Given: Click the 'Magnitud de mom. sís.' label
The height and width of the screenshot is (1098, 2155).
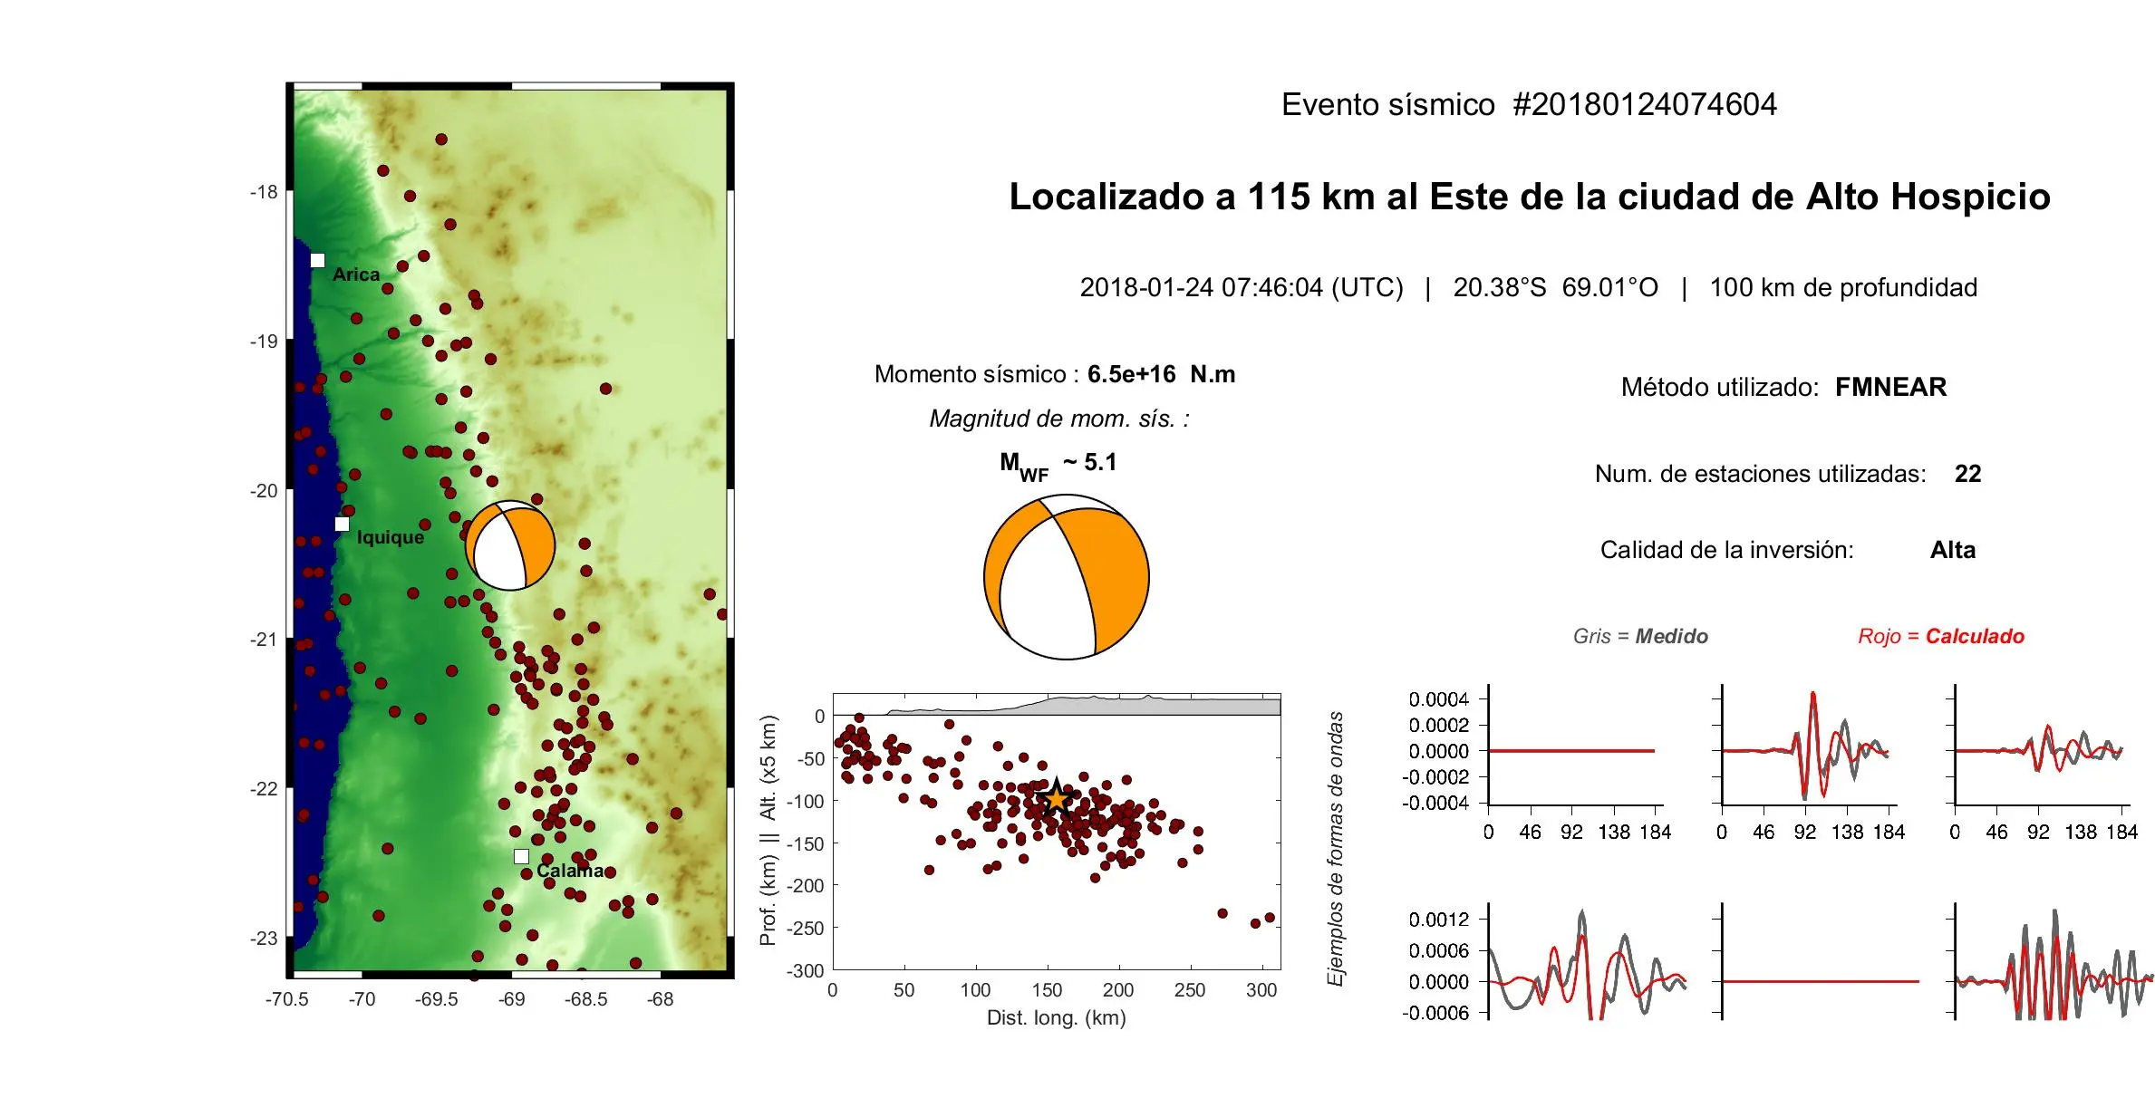Looking at the screenshot, I should (1058, 419).
